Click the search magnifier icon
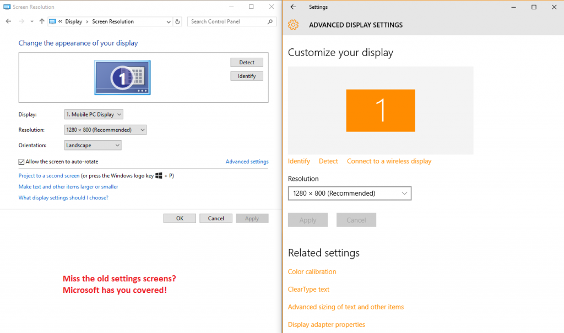 pos(270,21)
